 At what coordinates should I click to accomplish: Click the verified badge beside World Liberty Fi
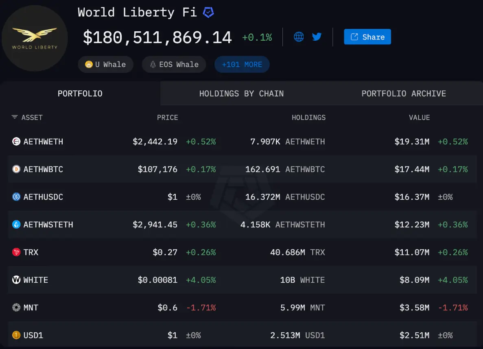coord(208,13)
